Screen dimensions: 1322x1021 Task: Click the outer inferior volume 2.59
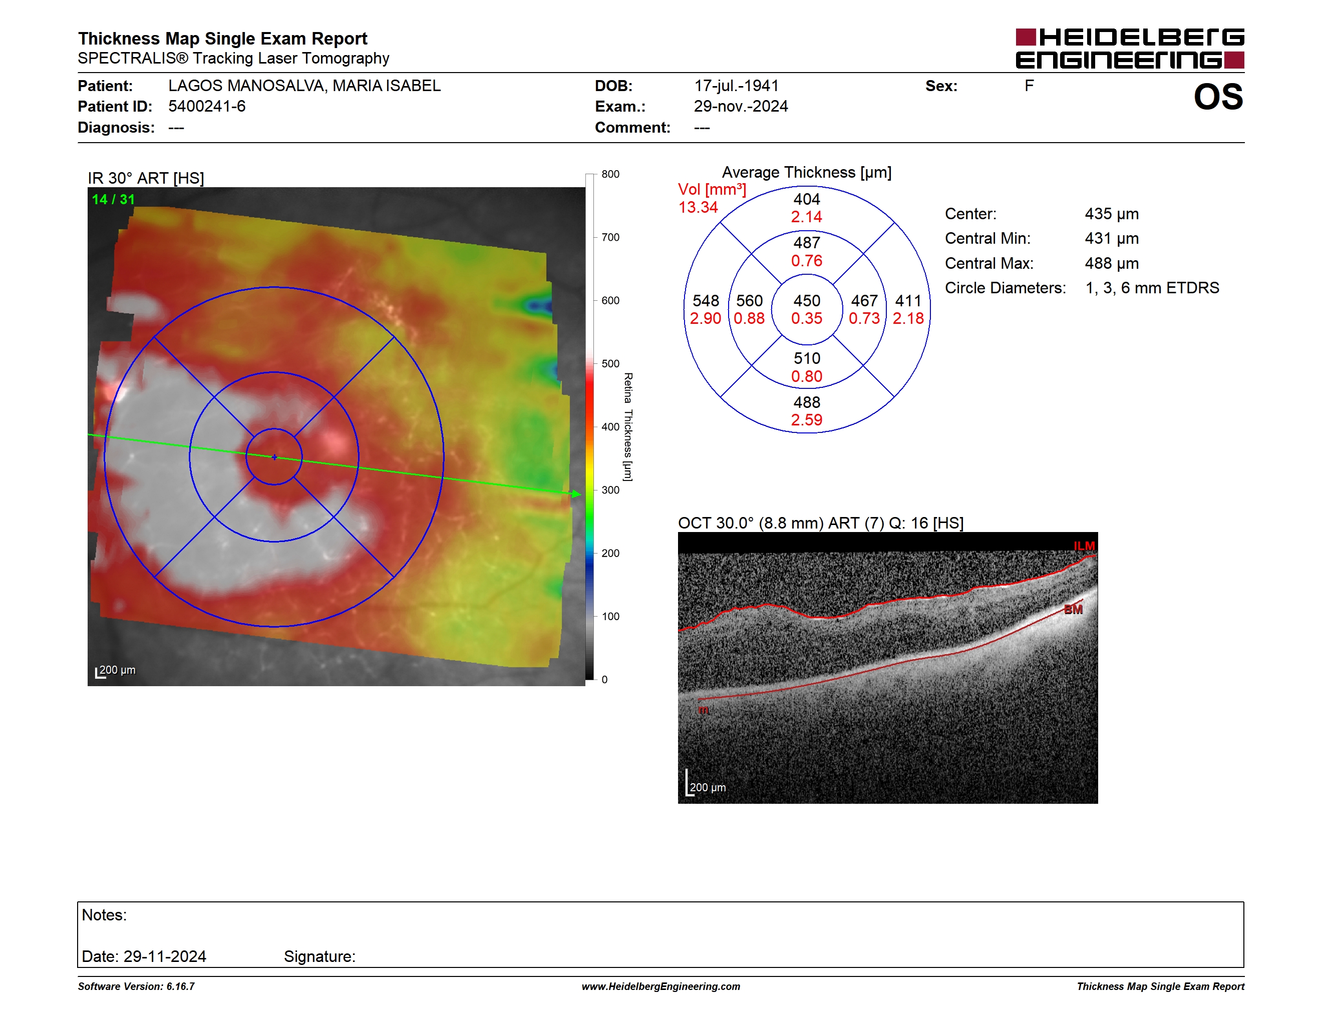(x=807, y=420)
